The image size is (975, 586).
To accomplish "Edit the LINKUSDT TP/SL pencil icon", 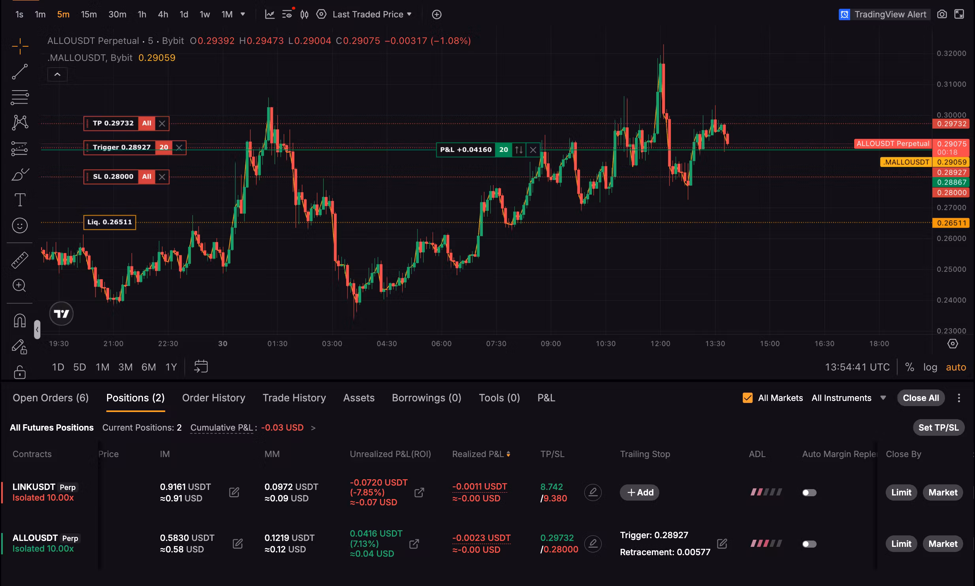I will [x=593, y=492].
